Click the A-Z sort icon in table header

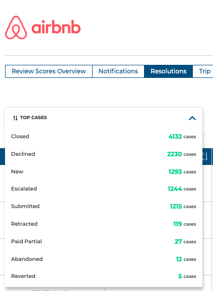click(x=205, y=156)
